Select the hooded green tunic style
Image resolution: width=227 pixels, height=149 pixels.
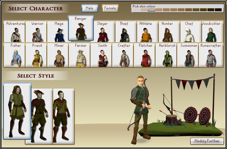tap(17, 111)
